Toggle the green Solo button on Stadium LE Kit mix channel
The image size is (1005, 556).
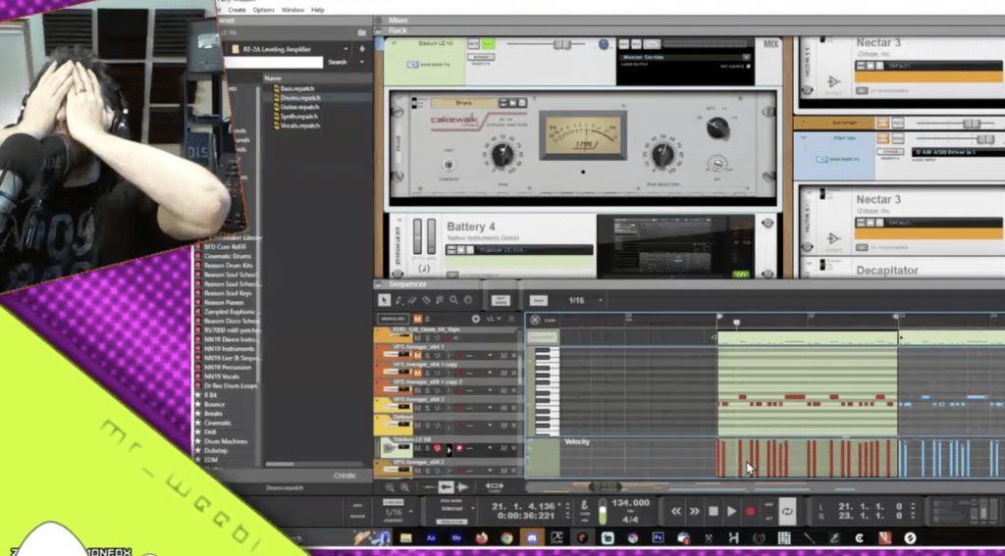pos(489,43)
